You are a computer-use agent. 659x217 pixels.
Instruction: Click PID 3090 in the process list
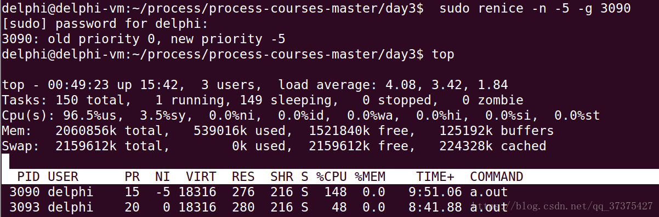coord(25,192)
